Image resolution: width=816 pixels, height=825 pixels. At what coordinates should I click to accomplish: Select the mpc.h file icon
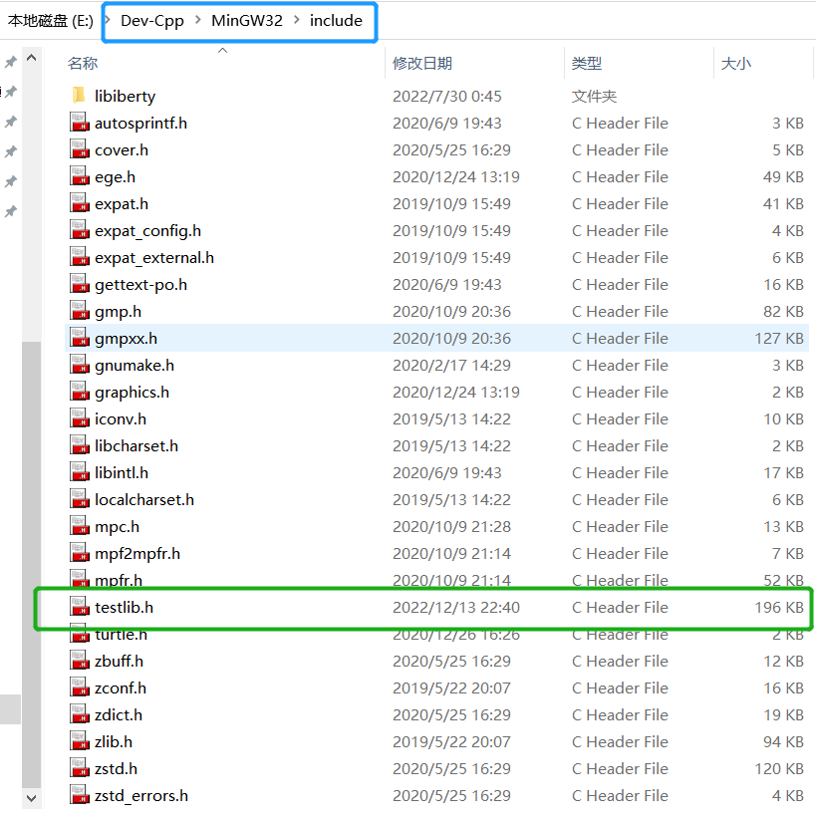point(79,526)
